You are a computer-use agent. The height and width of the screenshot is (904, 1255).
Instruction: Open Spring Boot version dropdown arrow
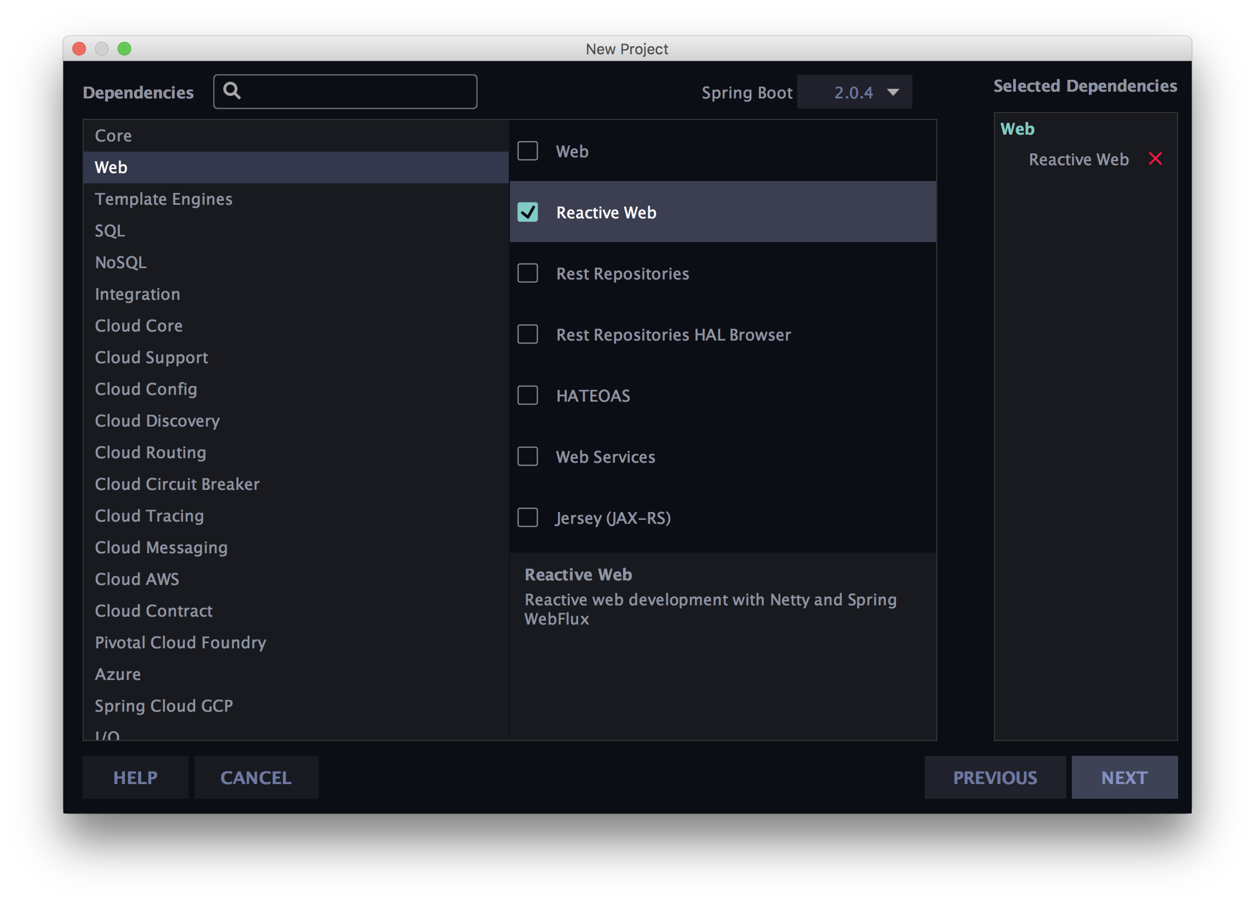point(893,92)
